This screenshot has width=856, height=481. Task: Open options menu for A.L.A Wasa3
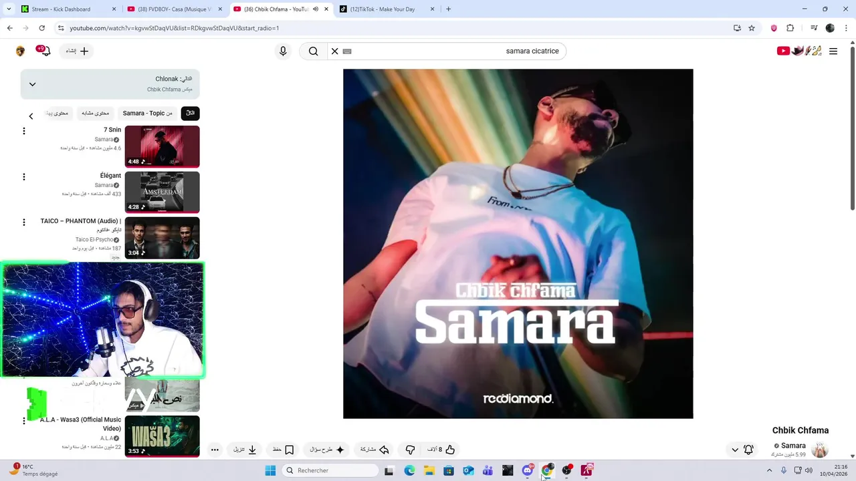(x=24, y=421)
